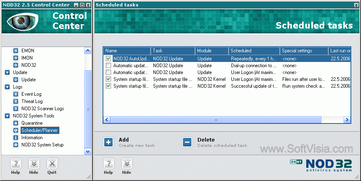Click the Quarantine lock icon
Image resolution: width=361 pixels, height=181 pixels.
point(16,123)
